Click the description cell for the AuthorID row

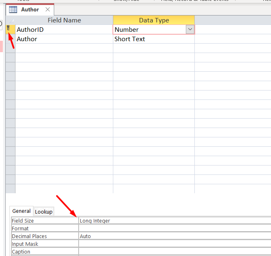tap(232, 30)
